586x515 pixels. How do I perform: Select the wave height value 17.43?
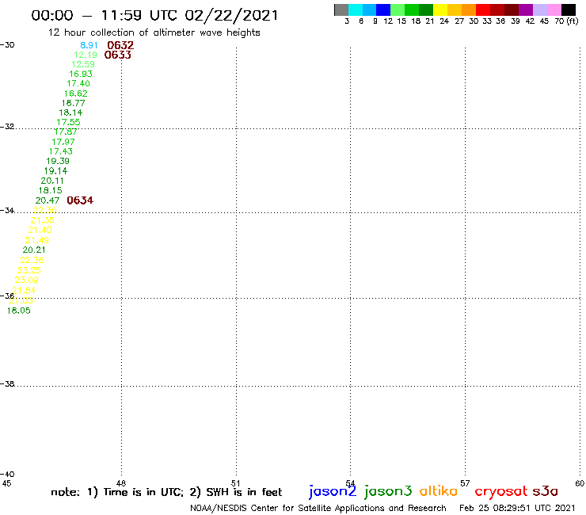coord(61,151)
